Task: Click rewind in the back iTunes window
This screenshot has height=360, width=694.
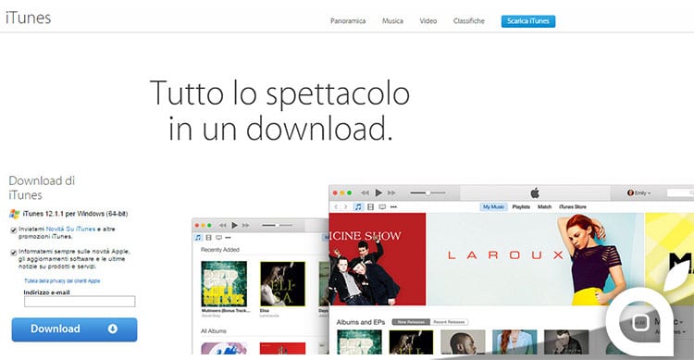Action: (223, 226)
